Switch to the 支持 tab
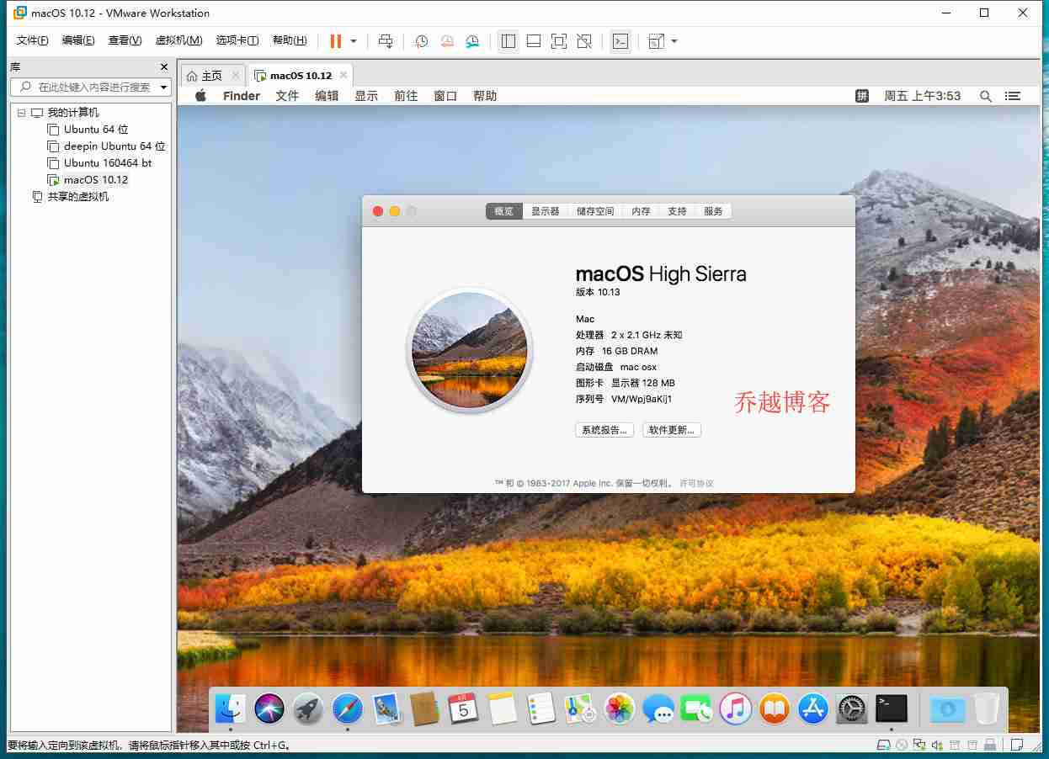The height and width of the screenshot is (759, 1049). 678,211
